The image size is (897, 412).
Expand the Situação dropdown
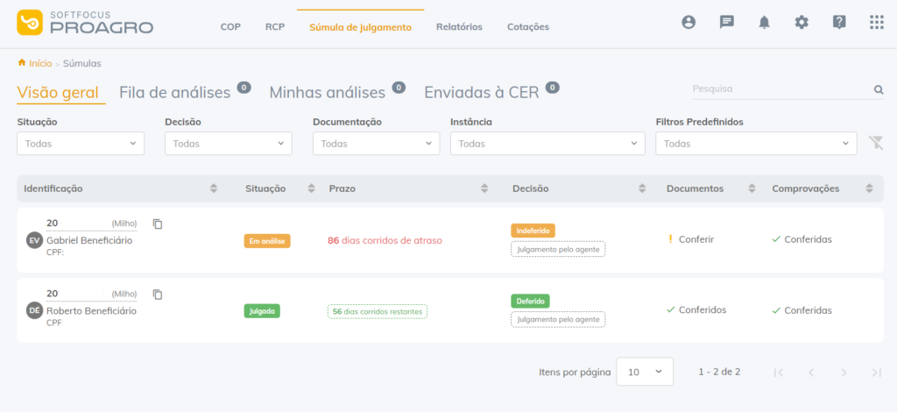[81, 144]
